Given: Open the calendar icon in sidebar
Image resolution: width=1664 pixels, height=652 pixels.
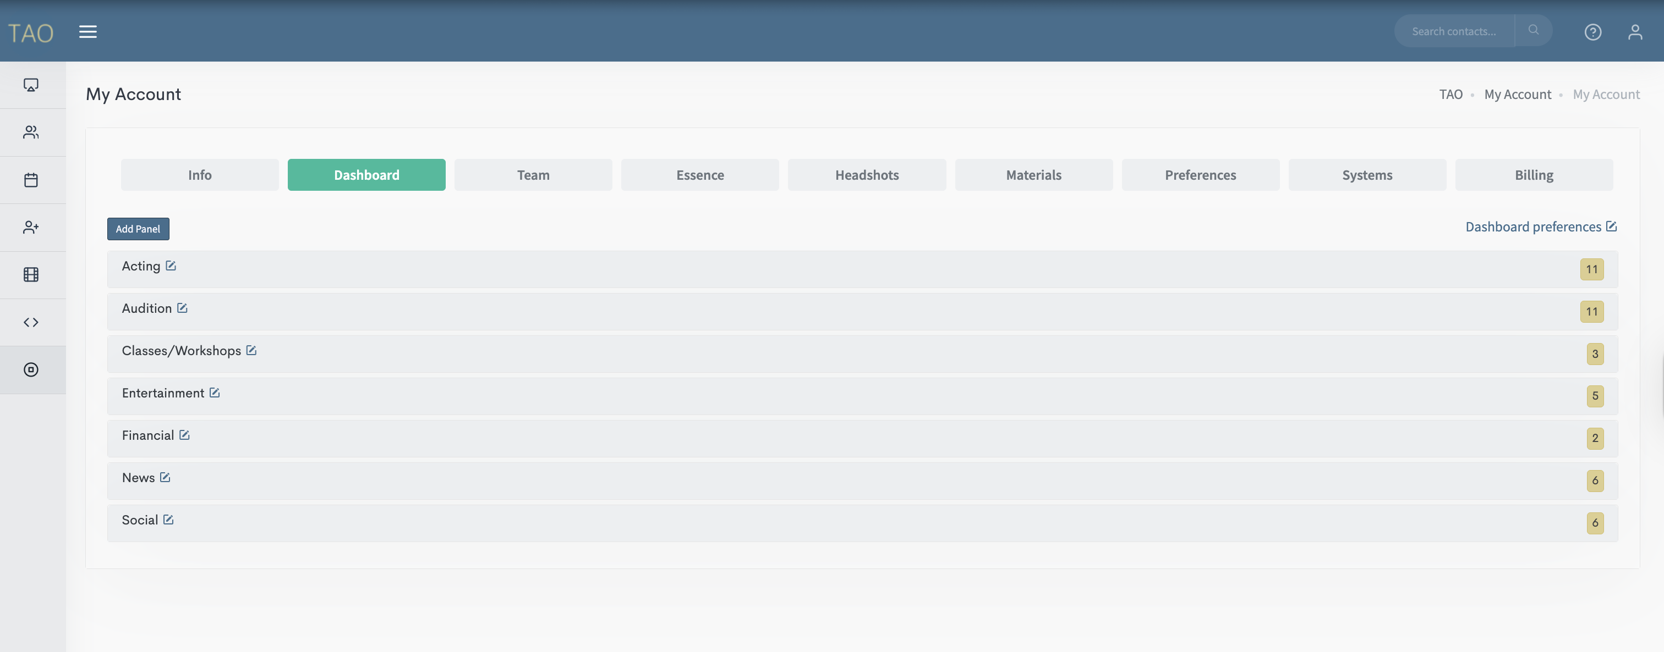Looking at the screenshot, I should click(31, 180).
